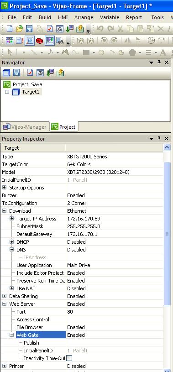
Task: Collapse the Download property group
Action: point(4,211)
